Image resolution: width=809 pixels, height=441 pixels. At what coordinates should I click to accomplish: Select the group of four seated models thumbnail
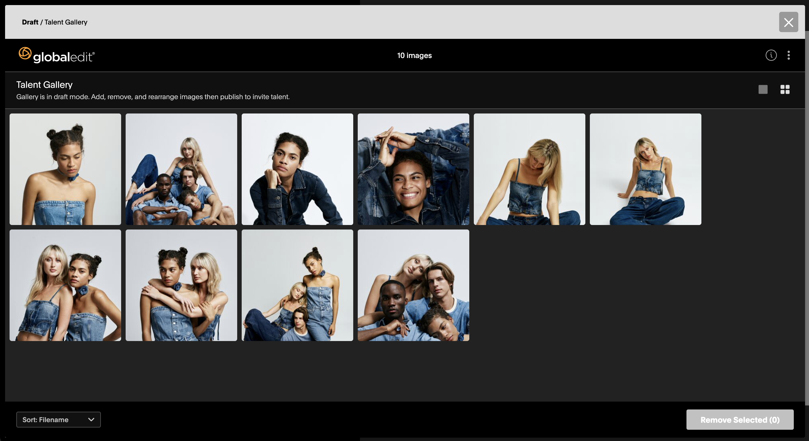[181, 169]
